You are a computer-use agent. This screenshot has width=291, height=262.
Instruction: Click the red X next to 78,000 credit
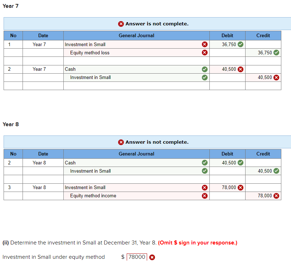[x=276, y=196]
